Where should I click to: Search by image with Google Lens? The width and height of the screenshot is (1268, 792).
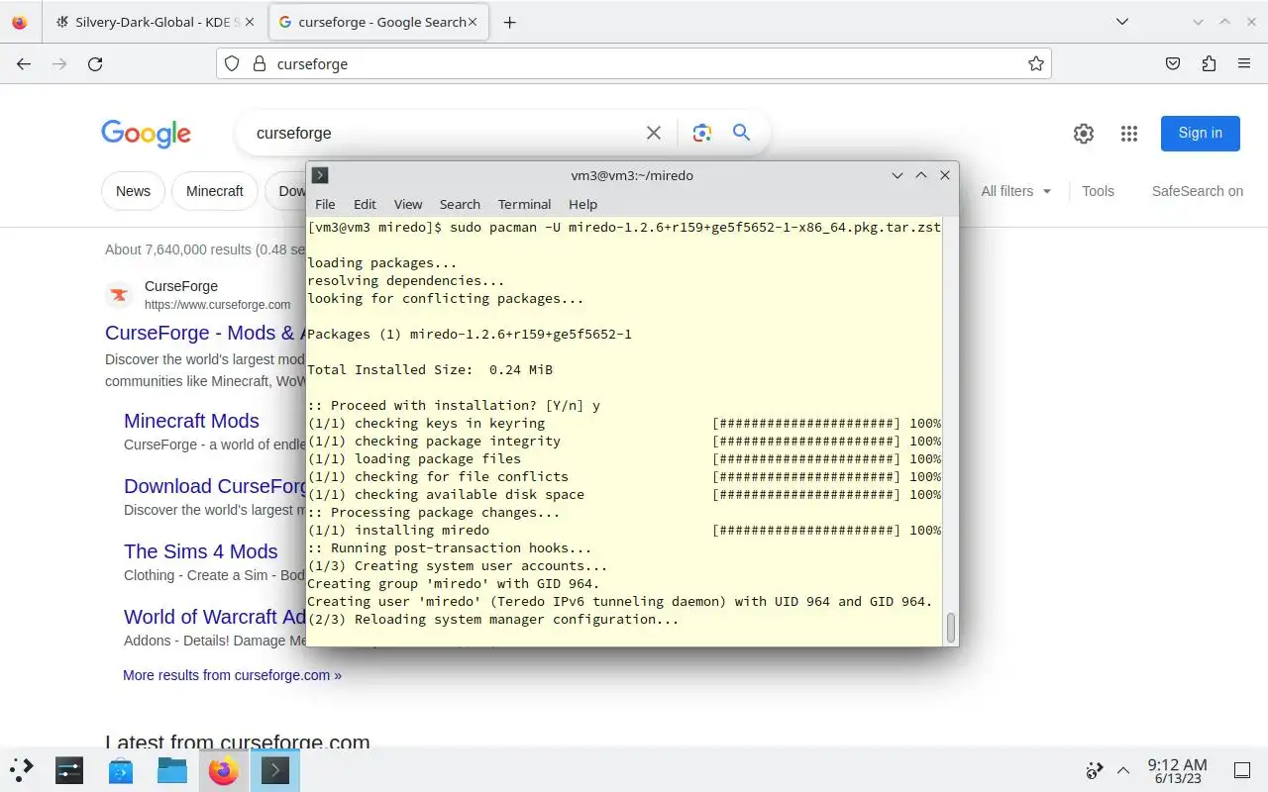coord(702,133)
